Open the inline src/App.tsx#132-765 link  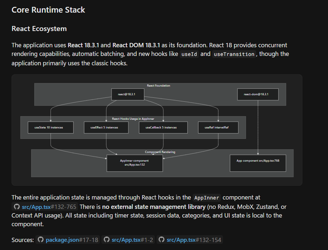point(49,207)
